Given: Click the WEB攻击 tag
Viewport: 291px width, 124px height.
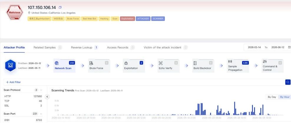Looking at the screenshot, I should pyautogui.click(x=58, y=19).
